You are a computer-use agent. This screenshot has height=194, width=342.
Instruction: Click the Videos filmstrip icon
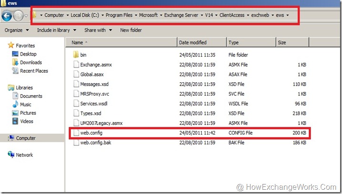(x=15, y=121)
